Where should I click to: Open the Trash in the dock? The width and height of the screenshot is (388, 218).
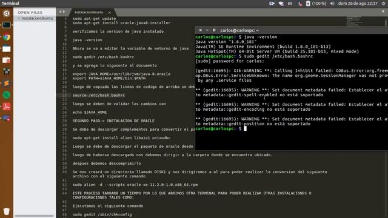(x=7, y=211)
